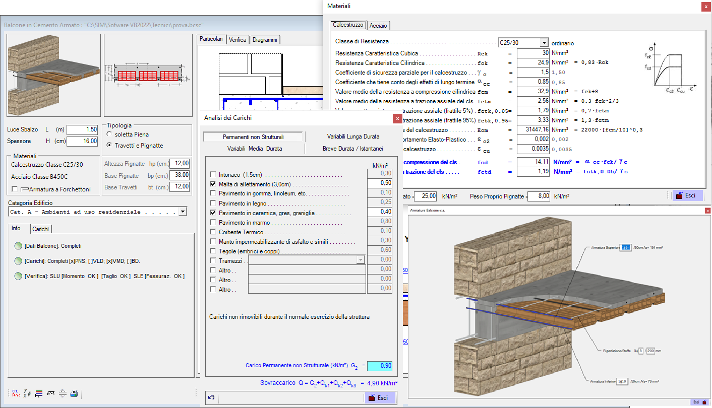This screenshot has width=712, height=408.
Task: Tick the Pavimento in marmo checkbox
Action: pyautogui.click(x=213, y=223)
